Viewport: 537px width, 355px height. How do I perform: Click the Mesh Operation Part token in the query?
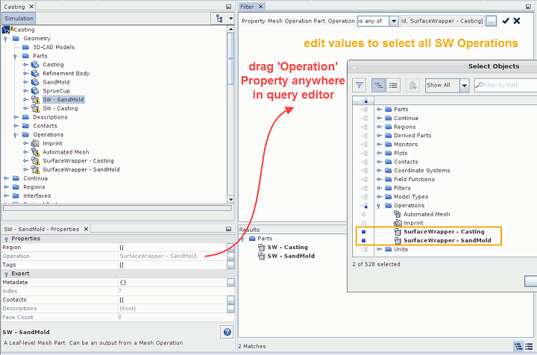click(296, 21)
